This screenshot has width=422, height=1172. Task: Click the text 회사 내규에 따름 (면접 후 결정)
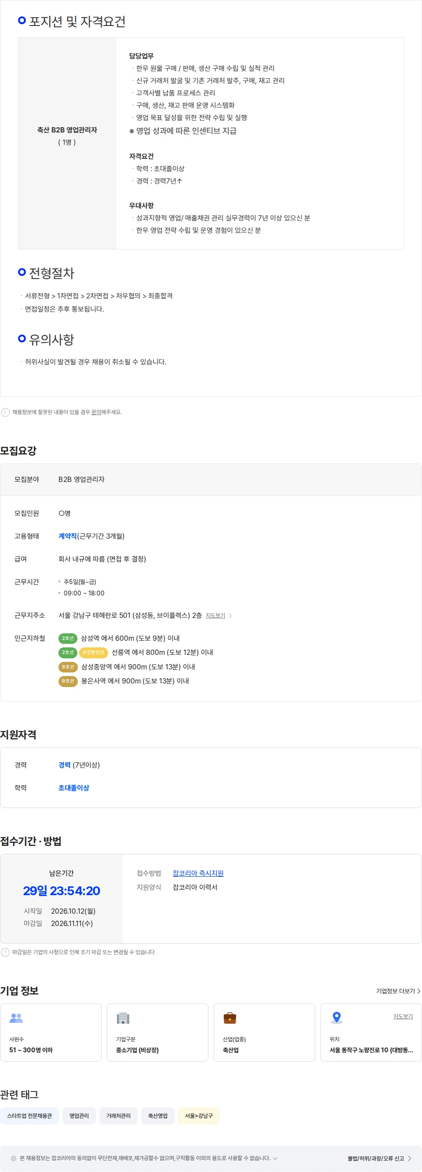(x=102, y=558)
